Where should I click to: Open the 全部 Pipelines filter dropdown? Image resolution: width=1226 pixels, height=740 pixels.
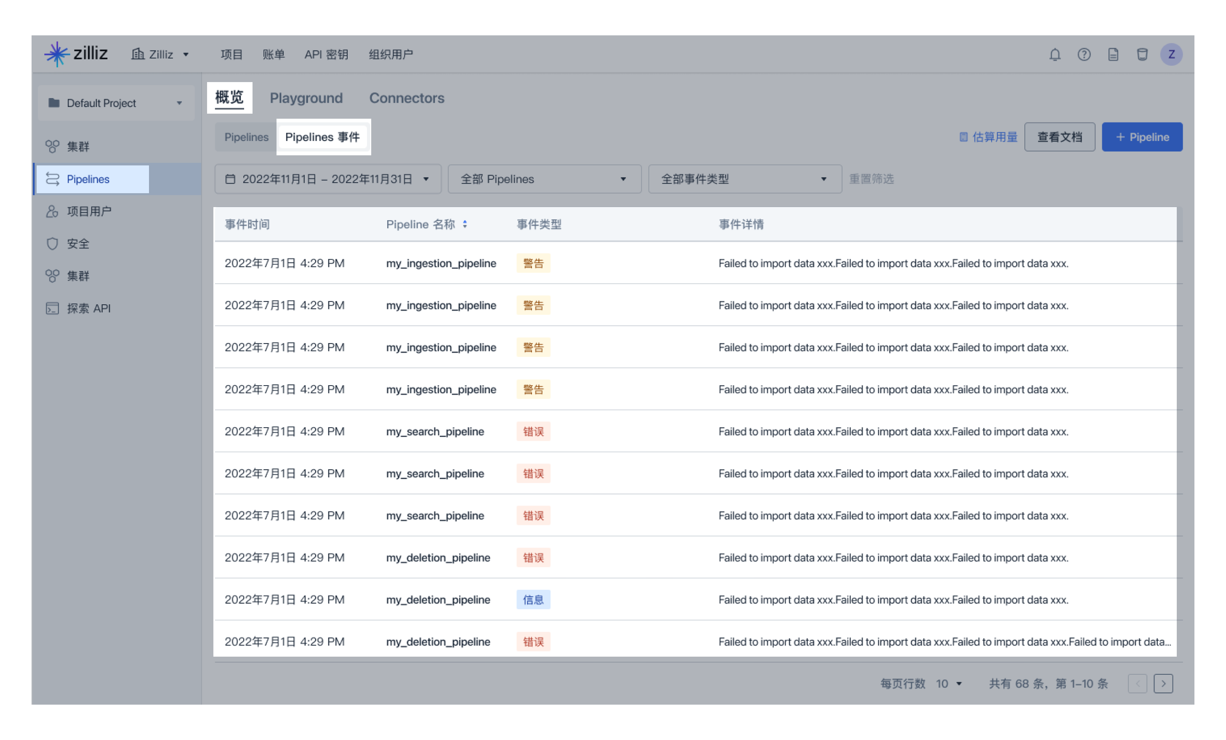click(544, 178)
